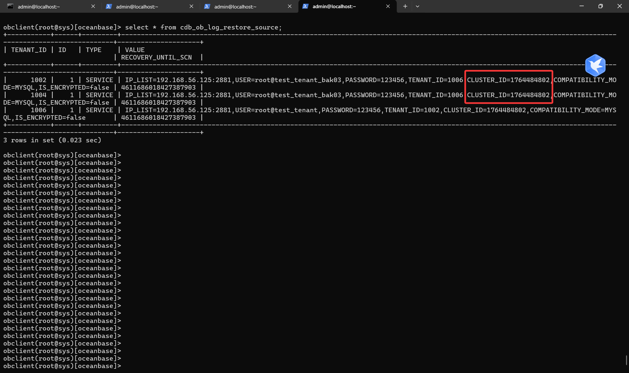This screenshot has width=629, height=373.
Task: Expand the new tab profile dropdown chevron
Action: coord(417,6)
